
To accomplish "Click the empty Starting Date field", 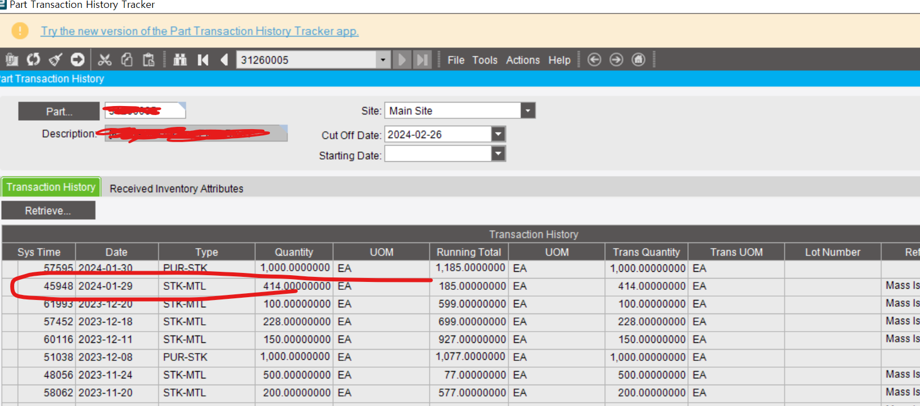I will pyautogui.click(x=438, y=154).
